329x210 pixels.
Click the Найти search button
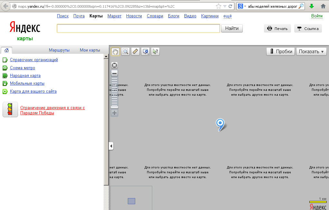tap(232, 28)
